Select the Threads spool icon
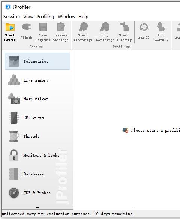 [x=14, y=136]
